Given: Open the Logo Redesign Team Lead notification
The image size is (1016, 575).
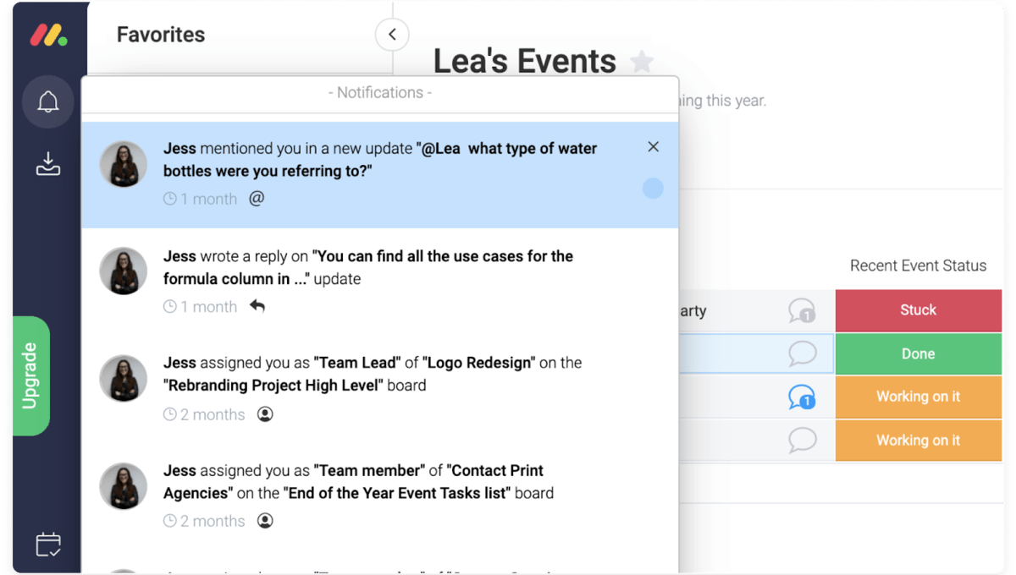Looking at the screenshot, I should [373, 374].
